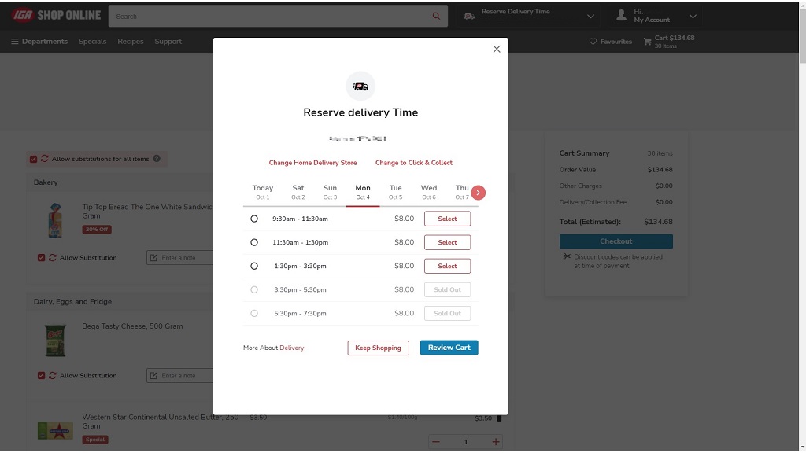806x453 pixels.
Task: Close the Reserve delivery Time dialog
Action: (x=497, y=50)
